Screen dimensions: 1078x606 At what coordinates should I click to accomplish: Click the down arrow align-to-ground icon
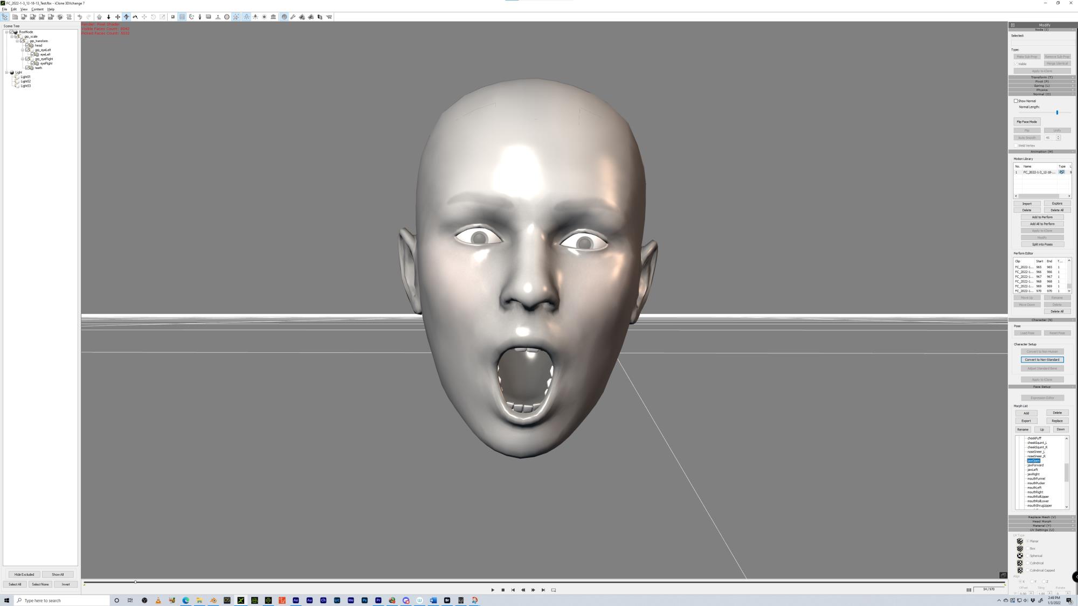click(108, 17)
